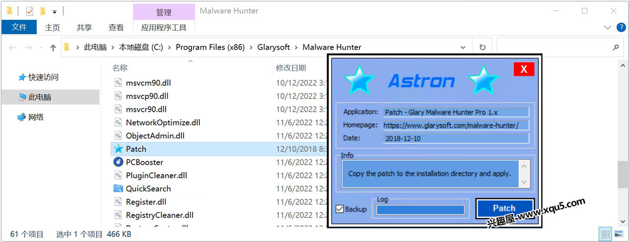This screenshot has width=629, height=242.
Task: Click the msvcm90.dll file icon
Action: click(118, 83)
